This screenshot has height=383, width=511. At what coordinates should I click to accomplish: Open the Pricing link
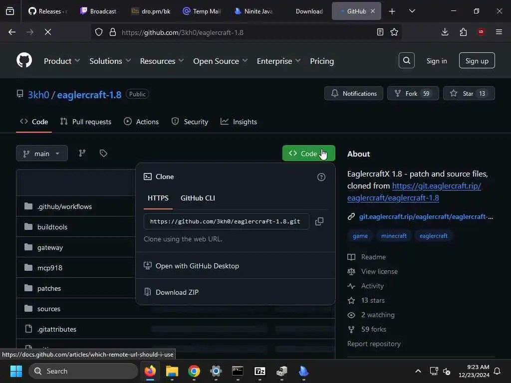pyautogui.click(x=322, y=61)
